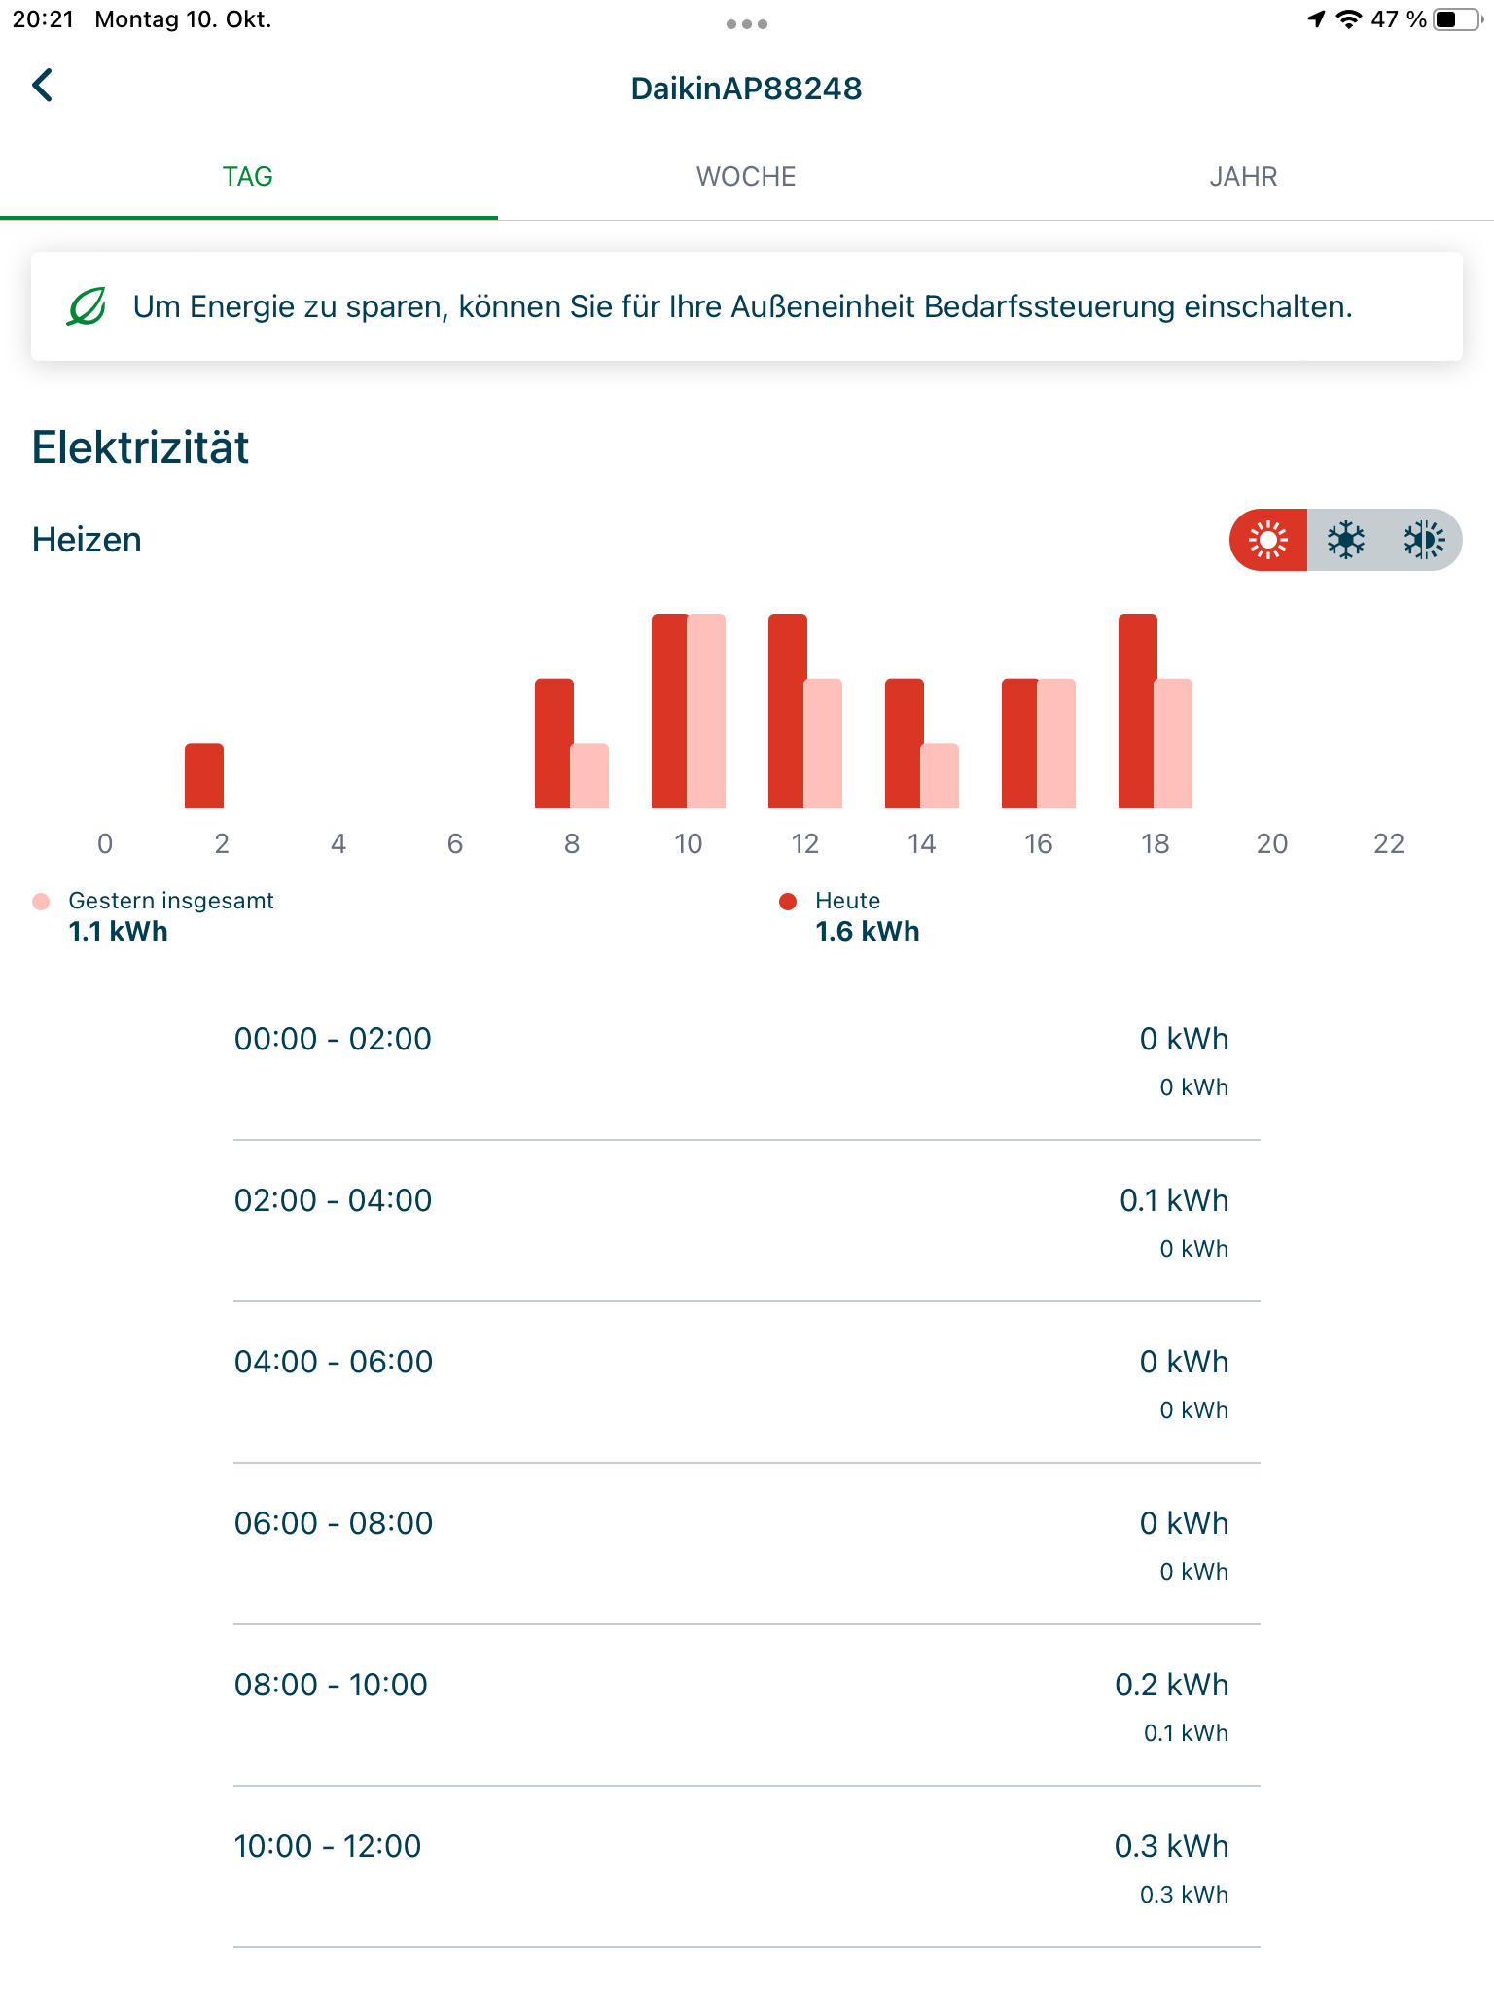Select the 10:00 - 12:00 row

(747, 1867)
